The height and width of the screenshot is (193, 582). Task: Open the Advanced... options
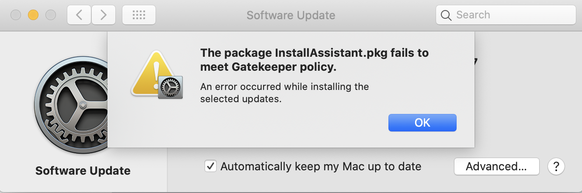[496, 166]
